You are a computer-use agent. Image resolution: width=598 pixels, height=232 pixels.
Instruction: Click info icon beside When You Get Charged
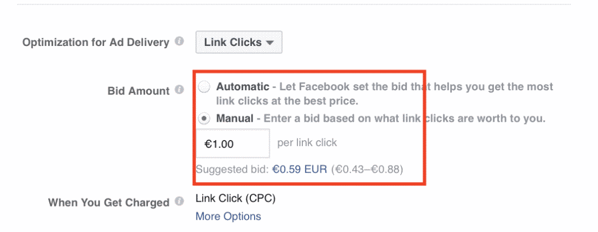[x=179, y=202]
